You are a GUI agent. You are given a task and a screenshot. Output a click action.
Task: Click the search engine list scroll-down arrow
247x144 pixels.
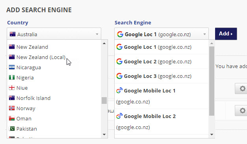(x=212, y=135)
